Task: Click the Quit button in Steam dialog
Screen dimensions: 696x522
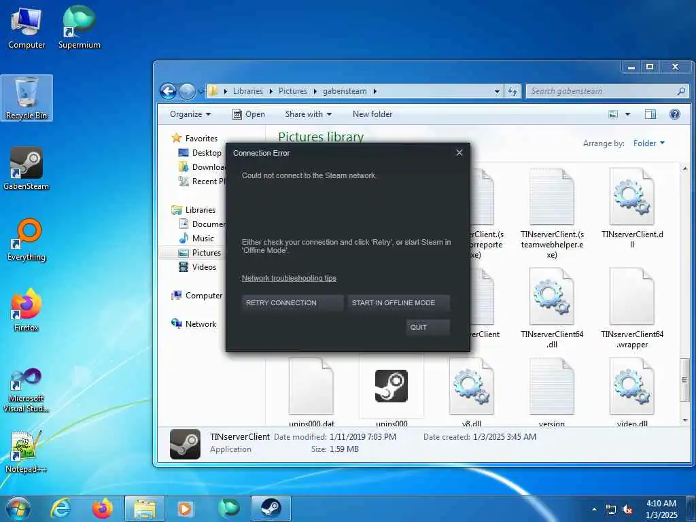Action: pyautogui.click(x=428, y=327)
